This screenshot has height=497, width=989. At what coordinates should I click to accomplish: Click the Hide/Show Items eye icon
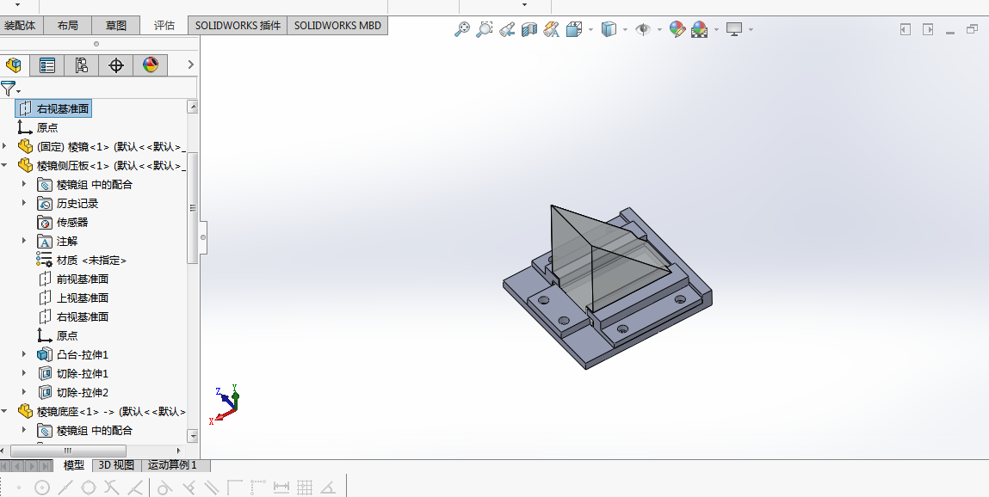pyautogui.click(x=643, y=29)
